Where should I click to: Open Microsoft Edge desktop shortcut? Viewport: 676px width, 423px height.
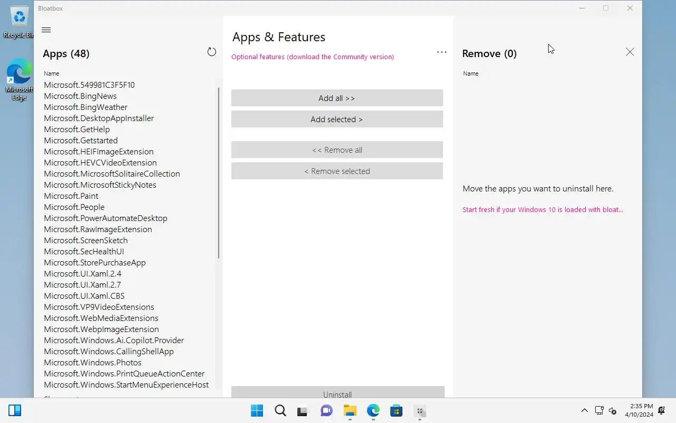[20, 79]
